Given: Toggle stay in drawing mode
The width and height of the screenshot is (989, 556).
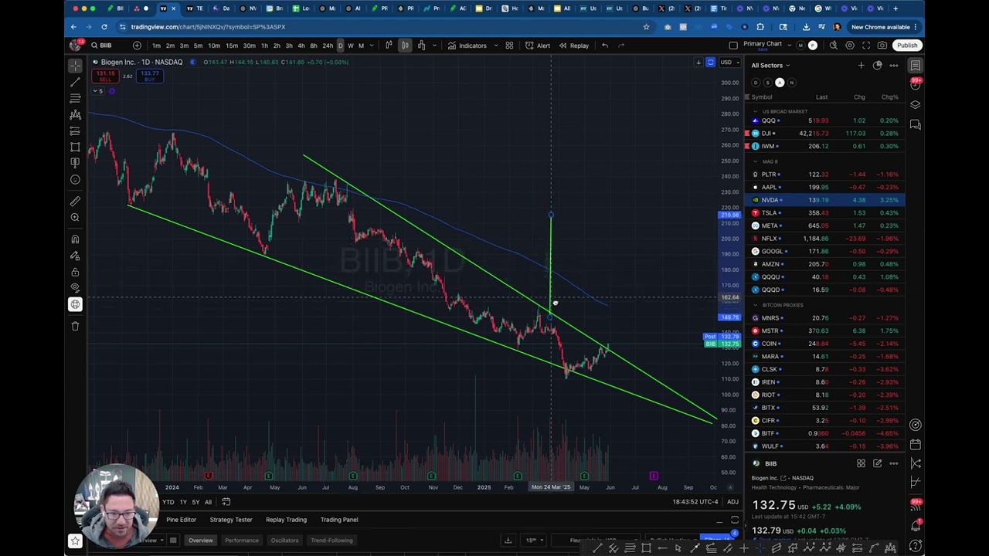Looking at the screenshot, I should (x=75, y=256).
